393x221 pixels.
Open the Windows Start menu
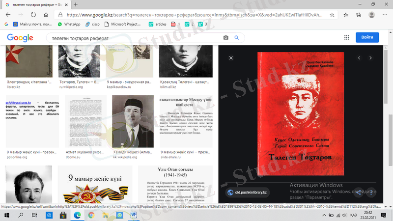[7, 215]
